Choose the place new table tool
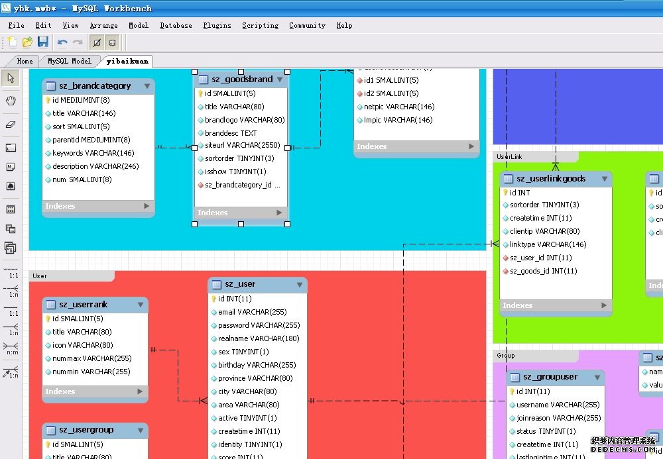 (11, 209)
